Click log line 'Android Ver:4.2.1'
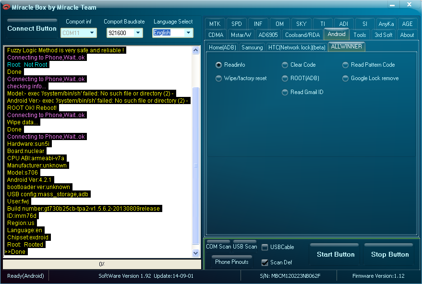422x284 pixels. click(29, 180)
